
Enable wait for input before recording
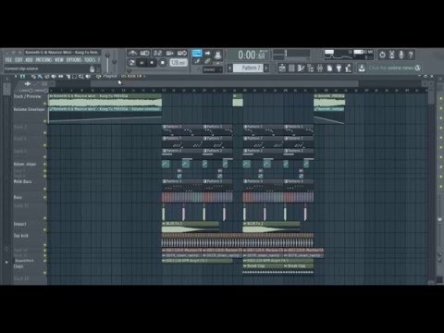tap(144, 53)
